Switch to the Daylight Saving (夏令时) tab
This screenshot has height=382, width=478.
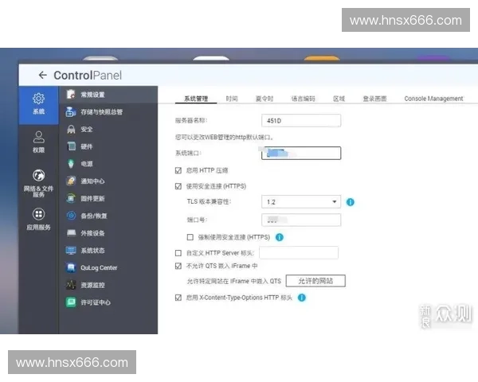(x=264, y=99)
